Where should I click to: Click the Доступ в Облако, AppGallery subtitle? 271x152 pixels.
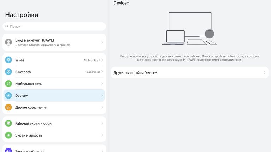pos(42,45)
